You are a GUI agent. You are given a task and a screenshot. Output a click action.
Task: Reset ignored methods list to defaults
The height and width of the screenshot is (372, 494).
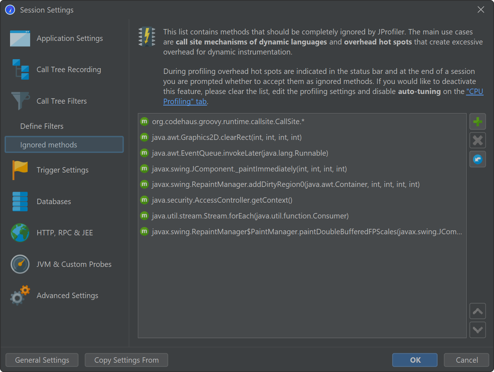point(477,159)
